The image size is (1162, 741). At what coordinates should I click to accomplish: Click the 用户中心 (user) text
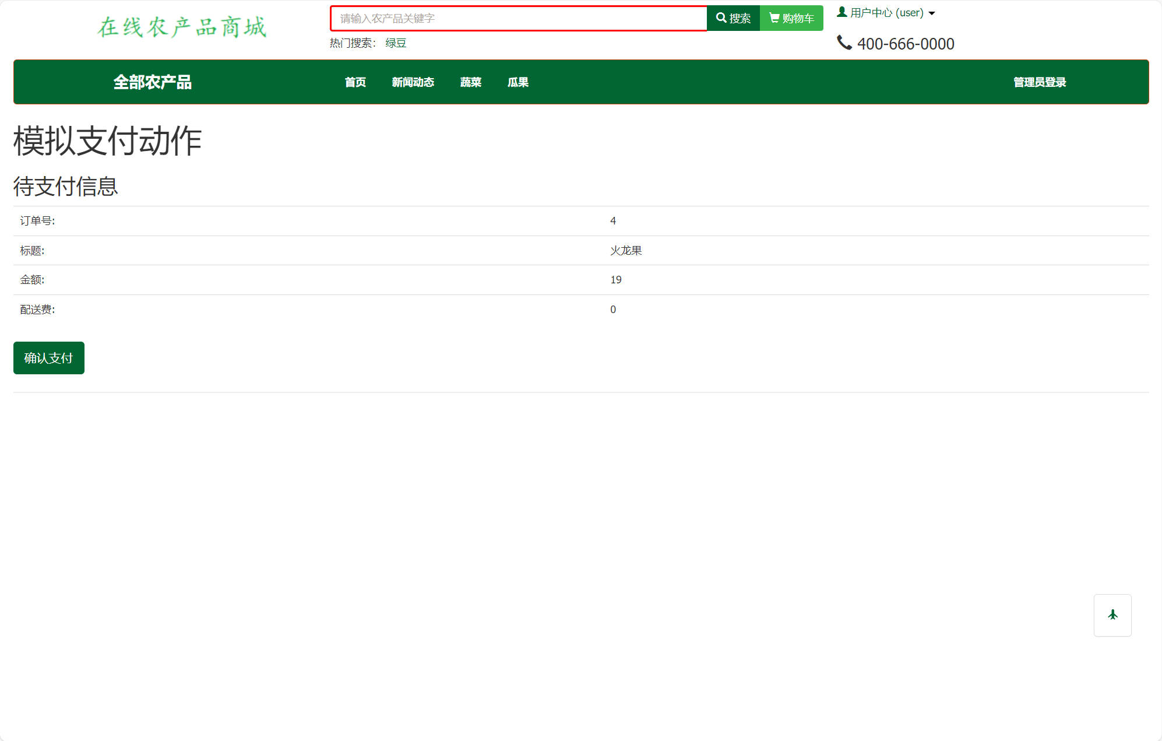886,13
